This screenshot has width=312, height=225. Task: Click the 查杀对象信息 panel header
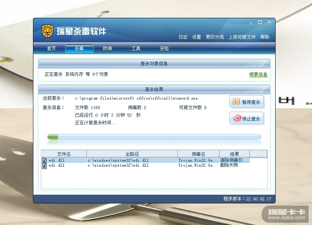click(x=154, y=64)
